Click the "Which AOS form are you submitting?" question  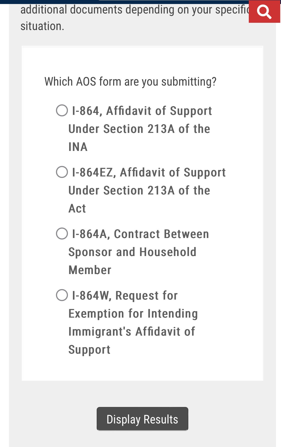pos(130,82)
